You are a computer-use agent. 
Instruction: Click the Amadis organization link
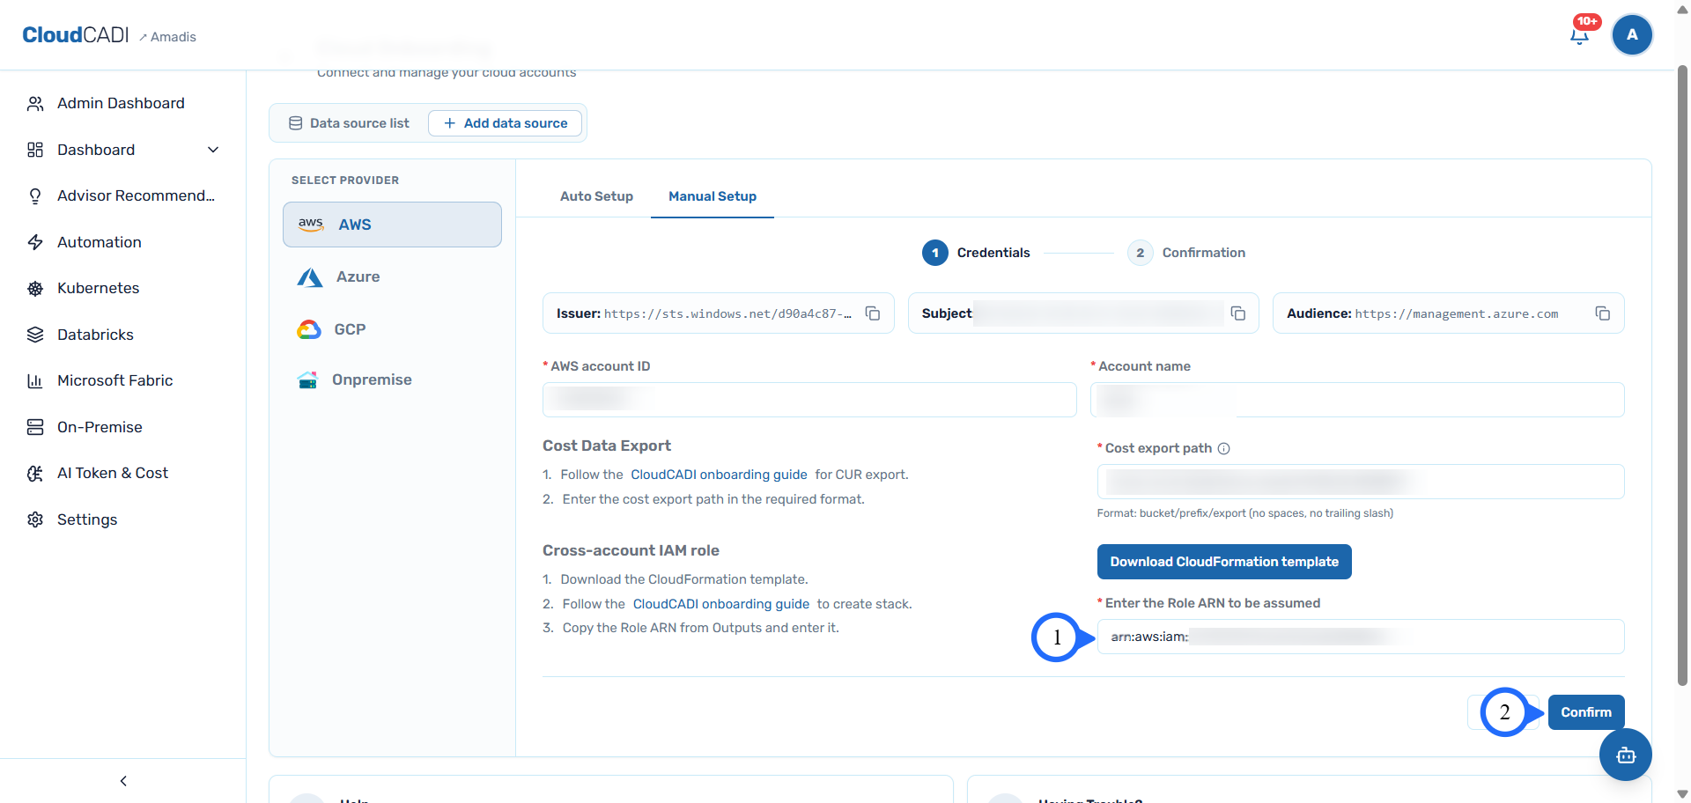[168, 37]
